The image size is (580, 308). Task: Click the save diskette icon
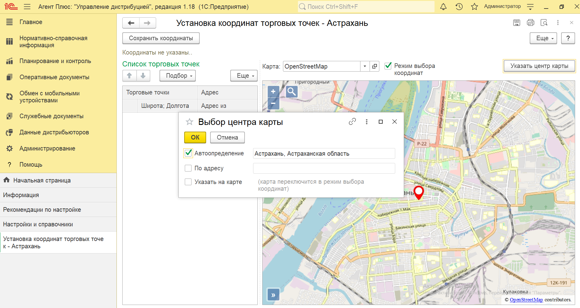(x=517, y=23)
